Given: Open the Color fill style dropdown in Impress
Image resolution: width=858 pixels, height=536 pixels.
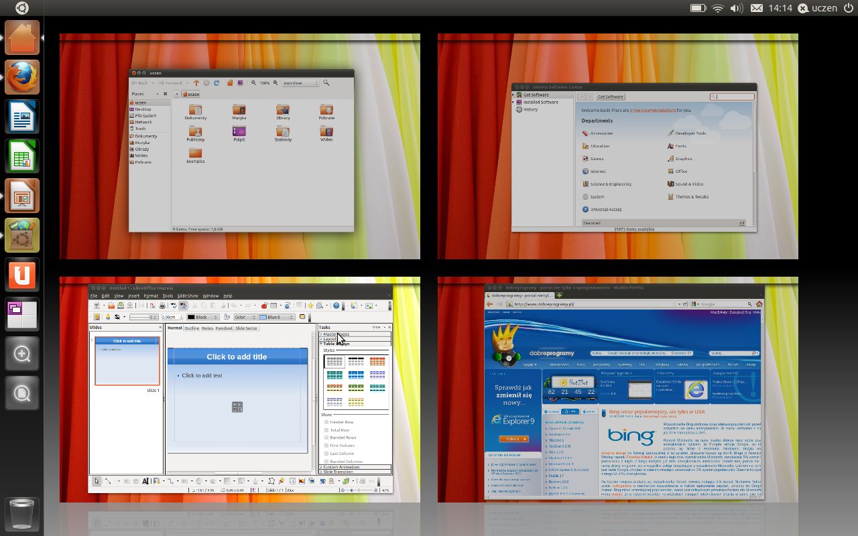Looking at the screenshot, I should (x=244, y=317).
